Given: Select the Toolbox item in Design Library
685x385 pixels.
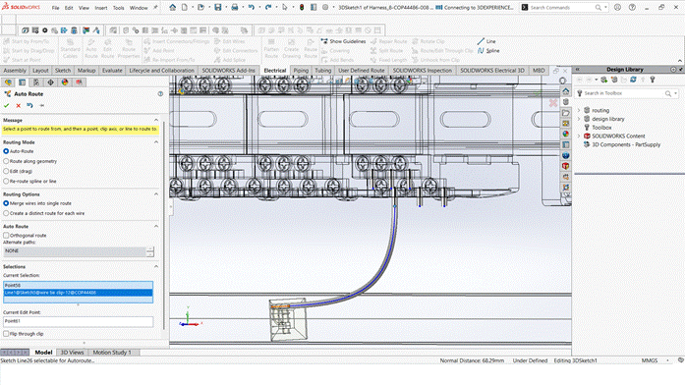Looking at the screenshot, I should pos(601,128).
